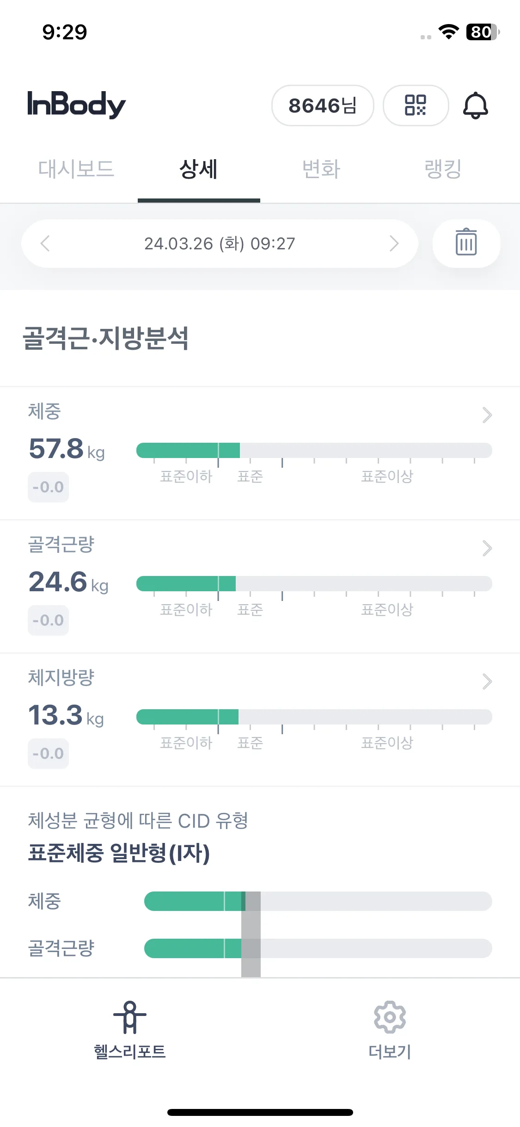The image size is (520, 1127).
Task: Open the 더보기 gear icon
Action: coord(390,1017)
